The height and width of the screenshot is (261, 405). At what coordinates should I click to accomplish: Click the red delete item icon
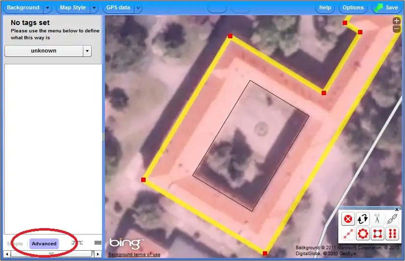point(348,219)
